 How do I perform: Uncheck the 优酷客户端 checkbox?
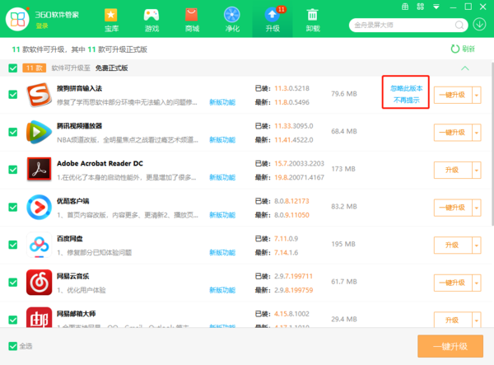click(12, 207)
